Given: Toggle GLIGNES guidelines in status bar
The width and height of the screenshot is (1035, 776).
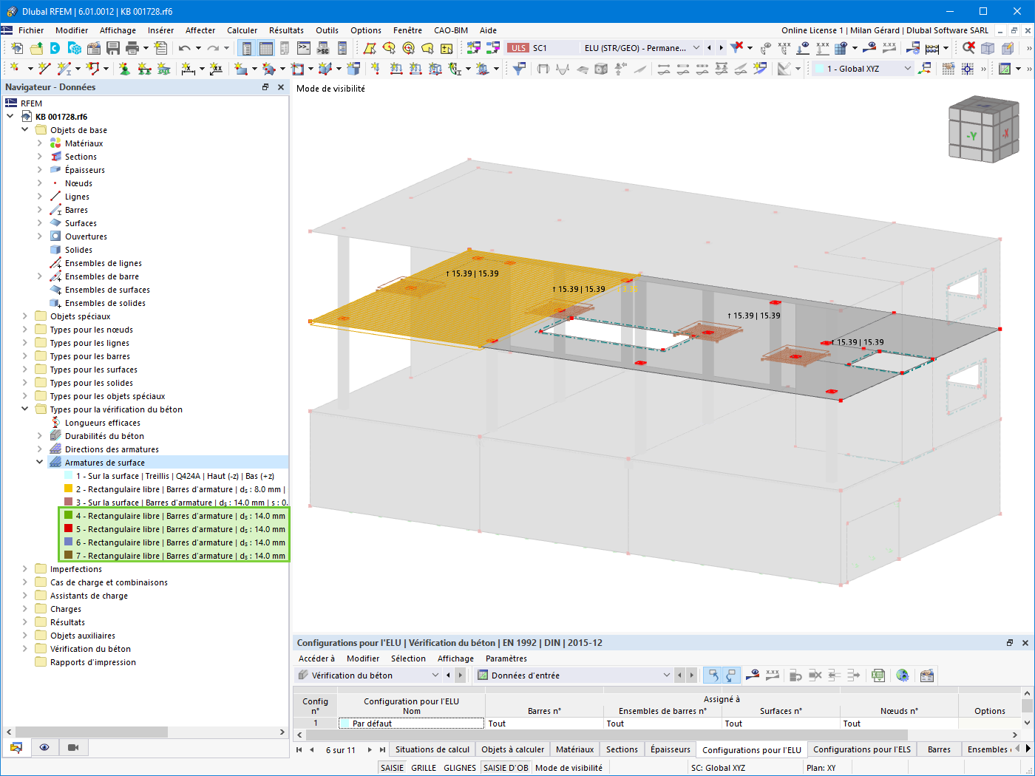Looking at the screenshot, I should [x=460, y=768].
